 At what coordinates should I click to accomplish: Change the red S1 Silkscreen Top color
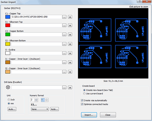click(8, 25)
